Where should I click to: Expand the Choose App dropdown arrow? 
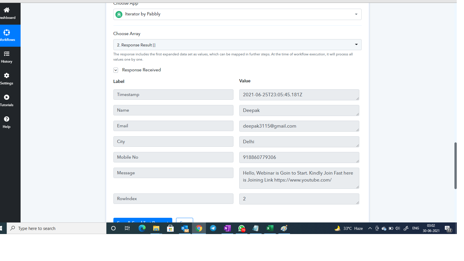tap(356, 14)
